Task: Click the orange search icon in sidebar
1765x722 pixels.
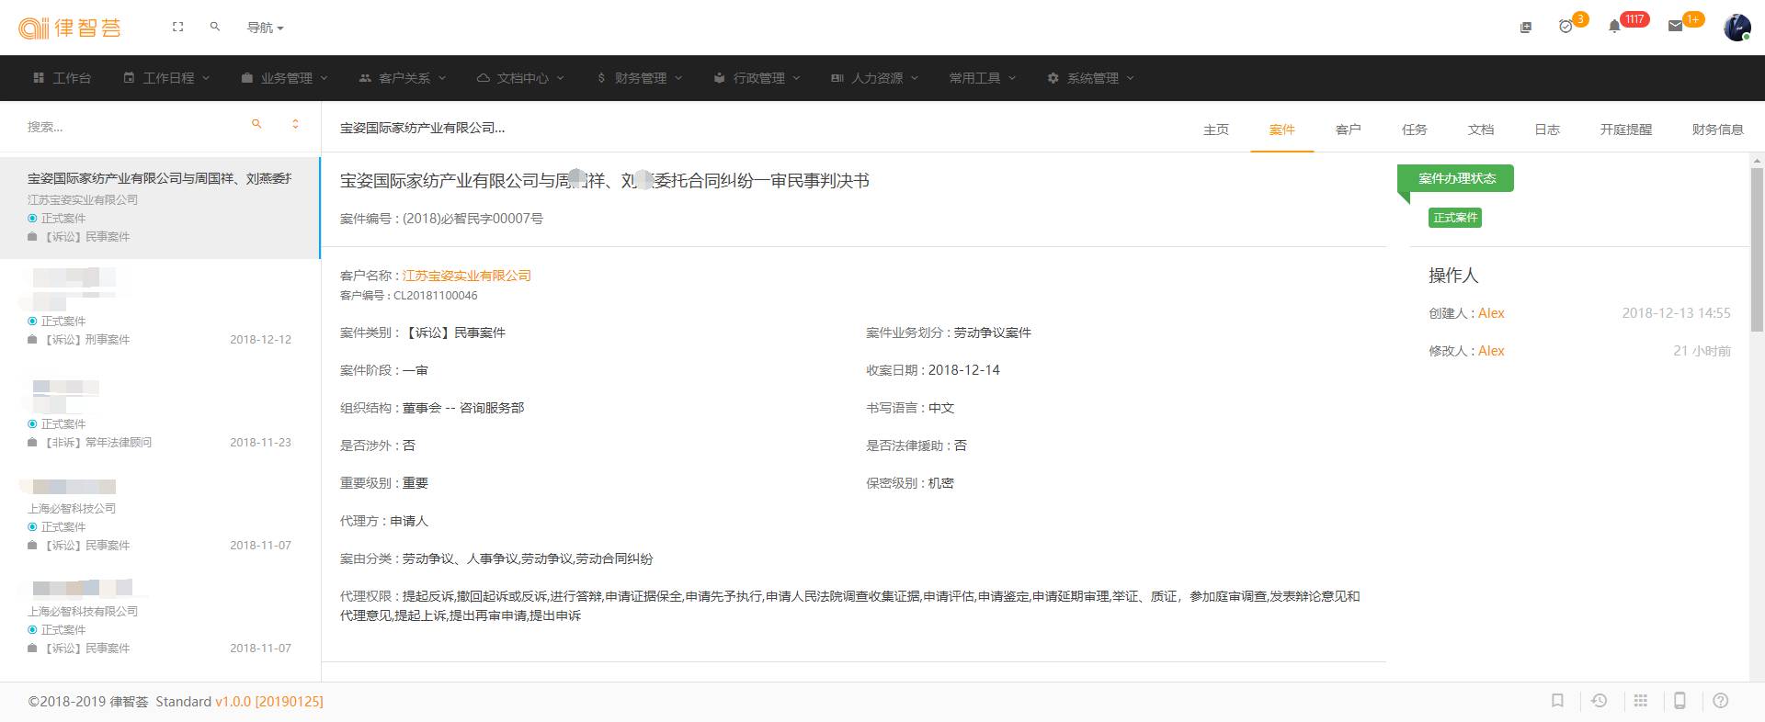Action: [x=256, y=124]
